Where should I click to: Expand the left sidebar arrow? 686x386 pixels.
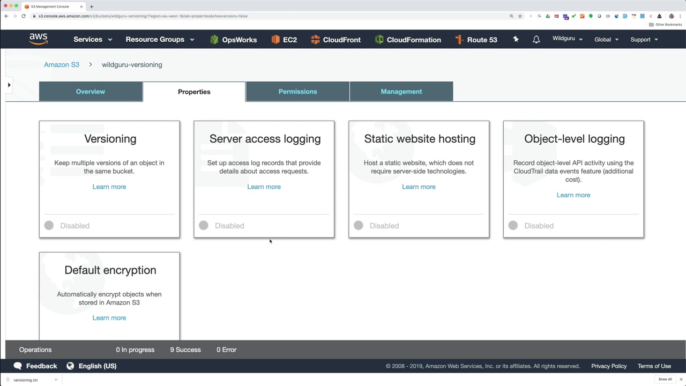coord(9,85)
